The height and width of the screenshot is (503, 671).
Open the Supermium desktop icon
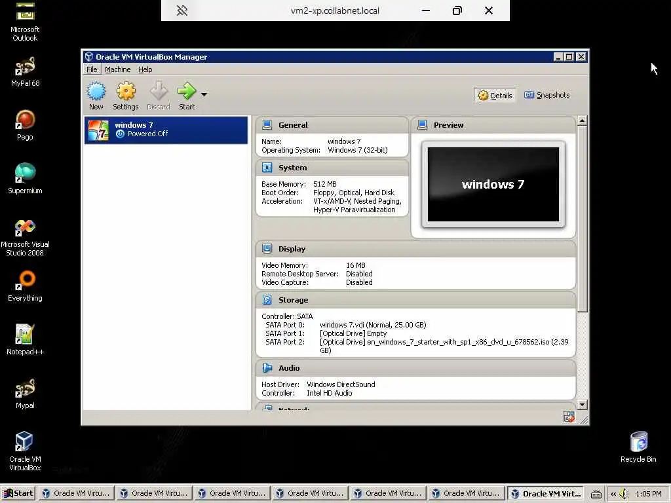pos(25,178)
